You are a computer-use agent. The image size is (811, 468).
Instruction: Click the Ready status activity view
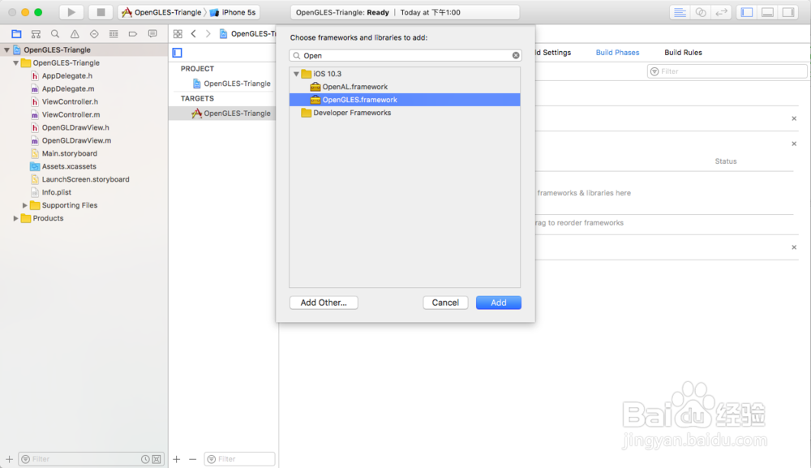pyautogui.click(x=405, y=12)
